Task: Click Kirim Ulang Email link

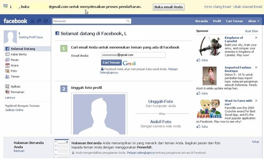Action: click(x=217, y=7)
